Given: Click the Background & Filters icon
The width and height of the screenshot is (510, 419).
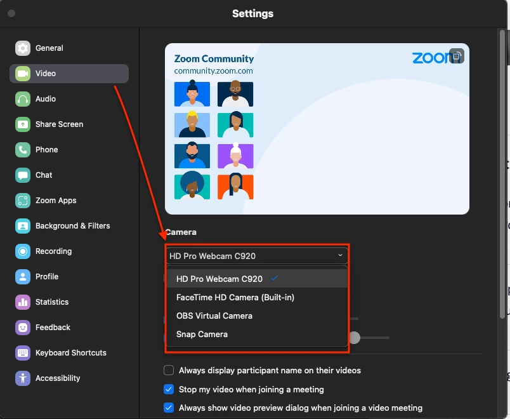Looking at the screenshot, I should coord(23,226).
